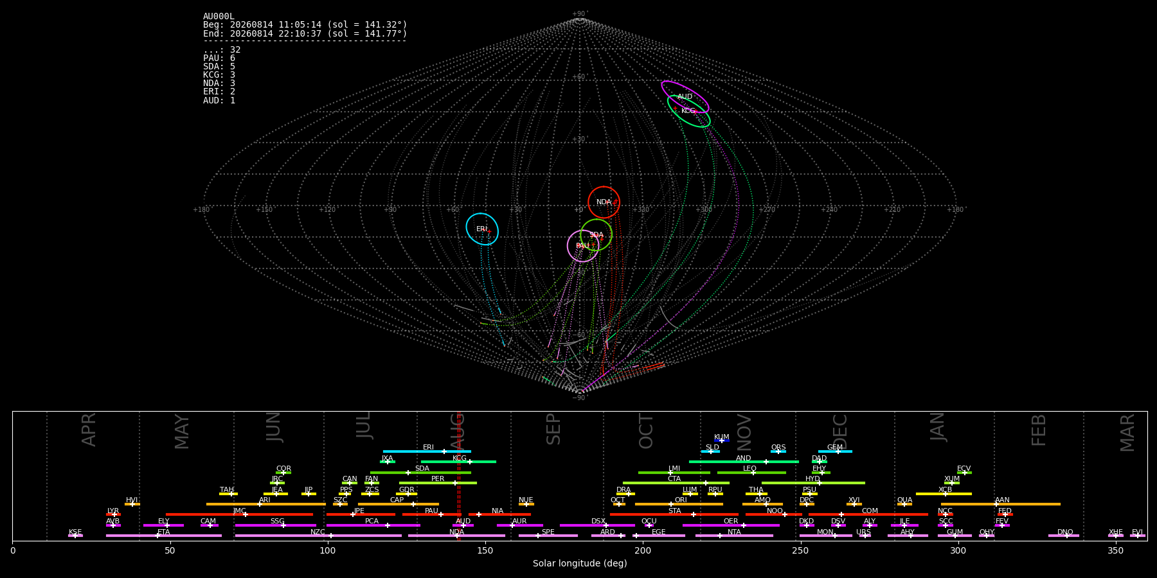This screenshot has width=1157, height=578.
Task: Click the AU000L station title
Action: (x=219, y=17)
